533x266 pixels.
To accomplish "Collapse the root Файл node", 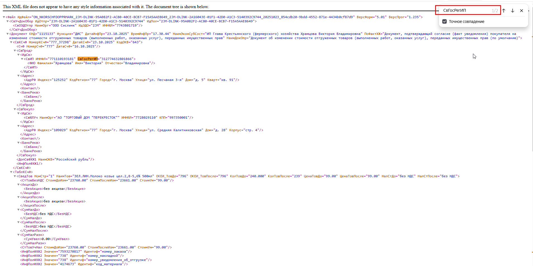I will click(x=4, y=17).
